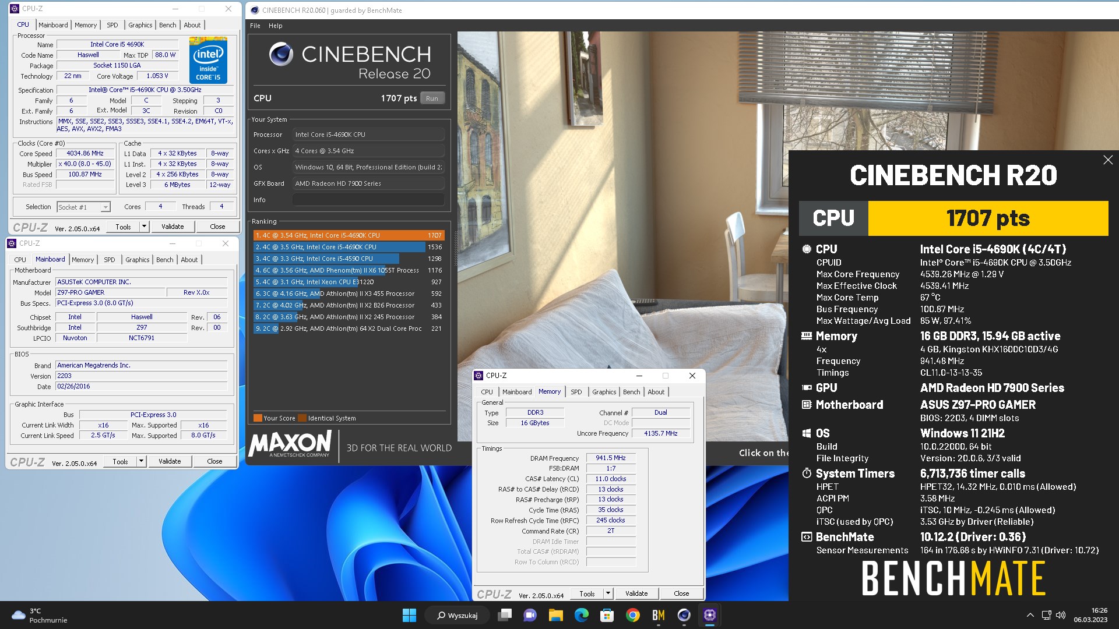Open File Explorer from taskbar

(555, 615)
